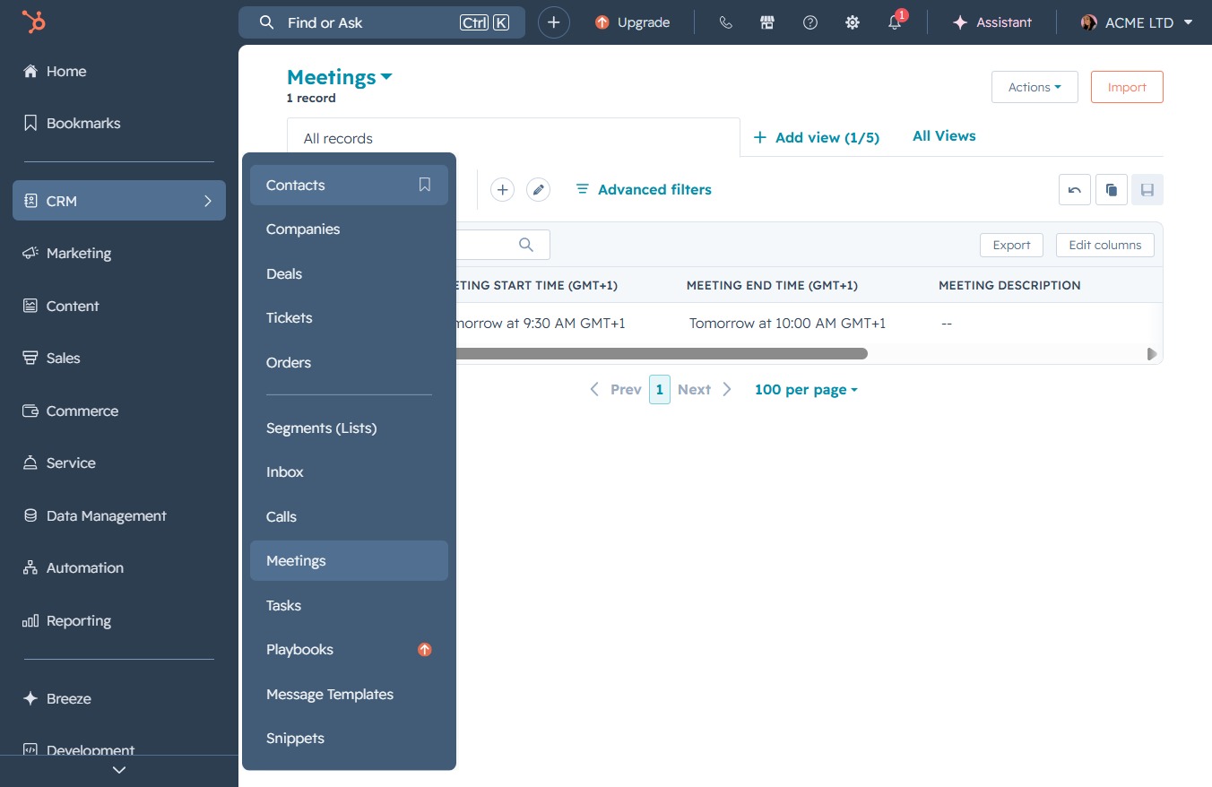
Task: Open the Actions dropdown
Action: tap(1035, 87)
